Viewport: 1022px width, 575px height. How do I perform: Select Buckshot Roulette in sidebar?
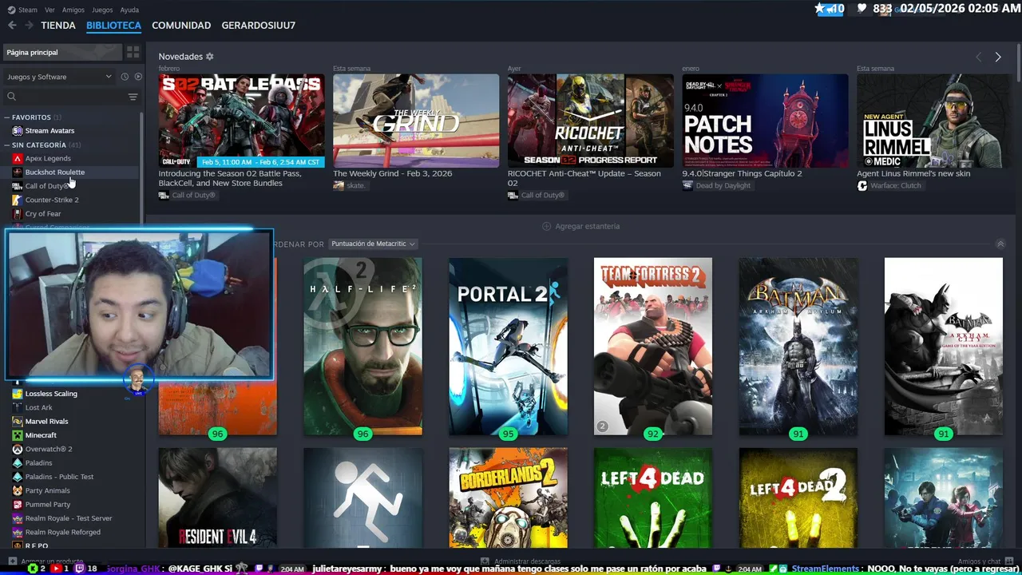click(54, 172)
